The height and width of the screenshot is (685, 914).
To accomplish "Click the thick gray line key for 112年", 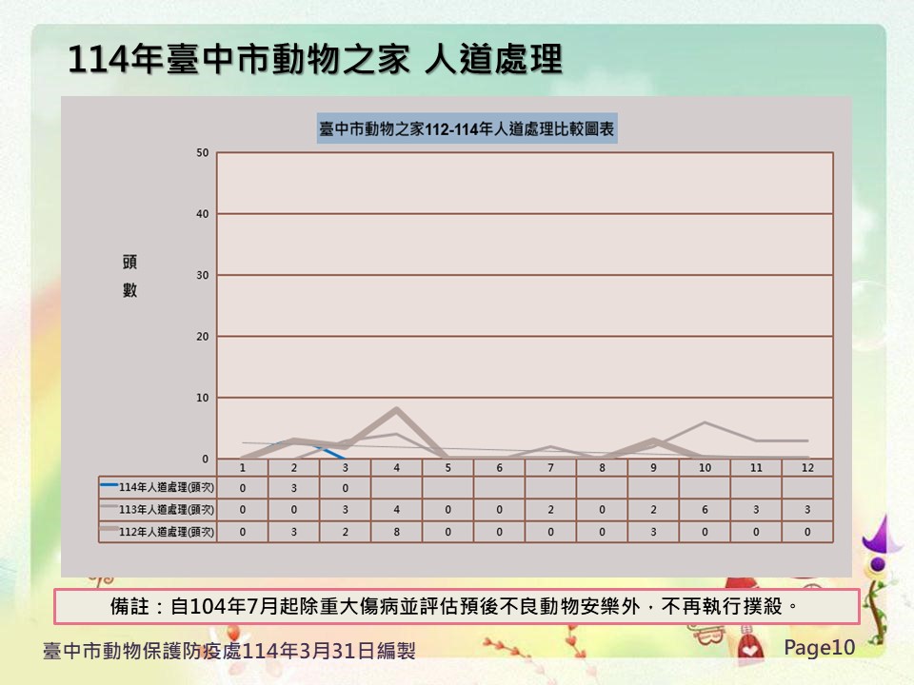I will (109, 528).
